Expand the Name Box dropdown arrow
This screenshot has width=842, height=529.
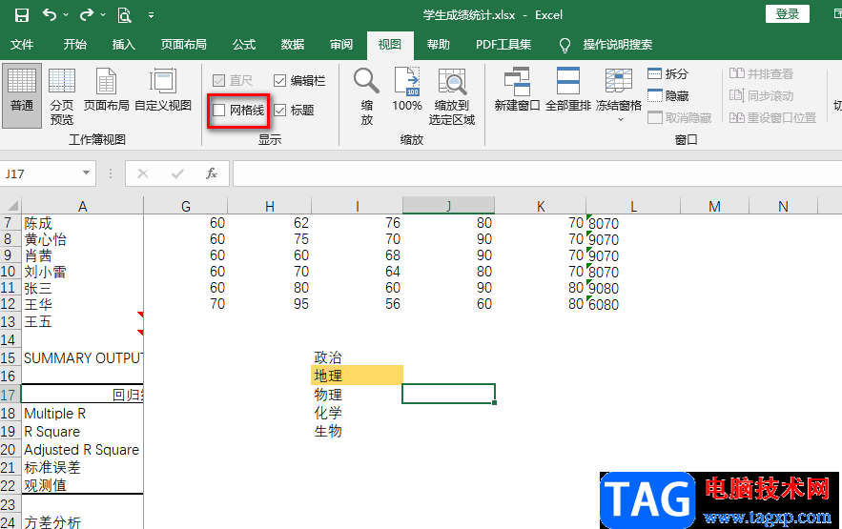click(x=86, y=173)
